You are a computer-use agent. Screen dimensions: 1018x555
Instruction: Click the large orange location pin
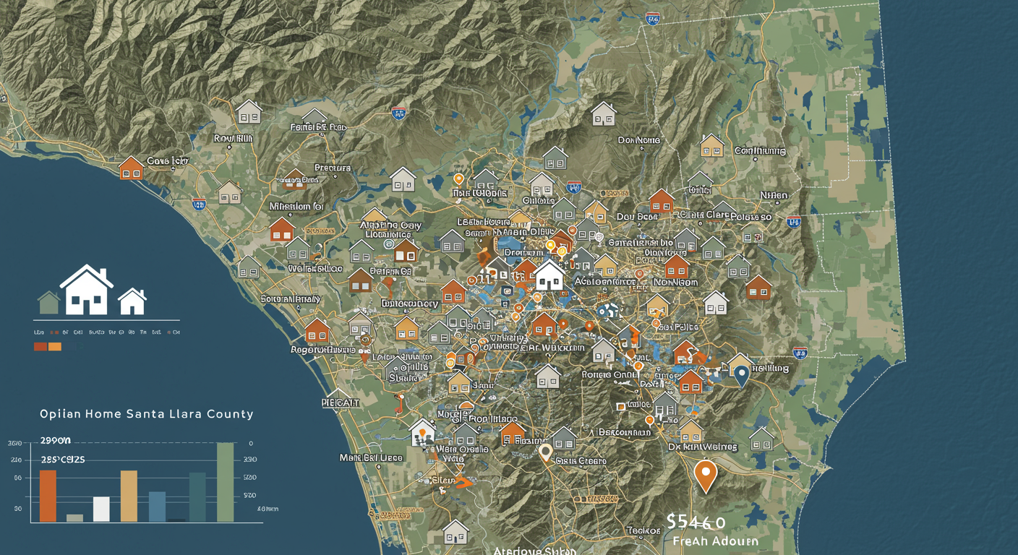click(x=705, y=474)
